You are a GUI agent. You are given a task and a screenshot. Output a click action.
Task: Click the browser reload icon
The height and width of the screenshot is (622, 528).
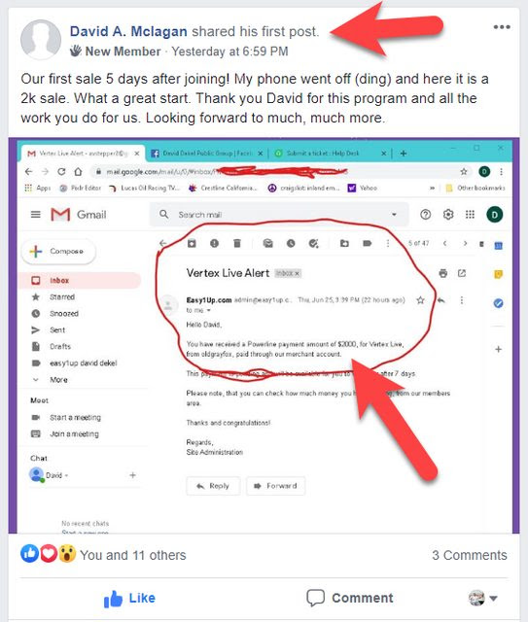pos(61,172)
